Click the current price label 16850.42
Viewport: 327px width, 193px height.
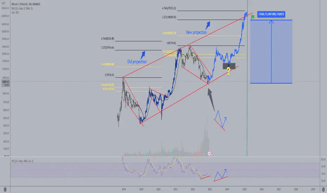click(5, 82)
